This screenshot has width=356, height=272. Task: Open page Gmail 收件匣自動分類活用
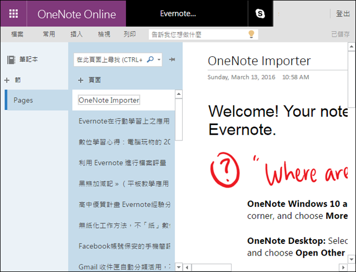123,267
